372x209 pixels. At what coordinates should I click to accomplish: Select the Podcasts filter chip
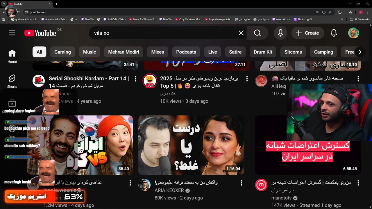186,52
